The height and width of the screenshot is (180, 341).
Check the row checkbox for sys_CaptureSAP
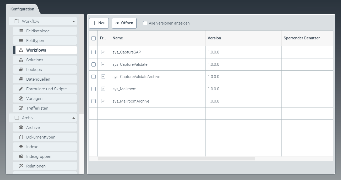pos(93,52)
